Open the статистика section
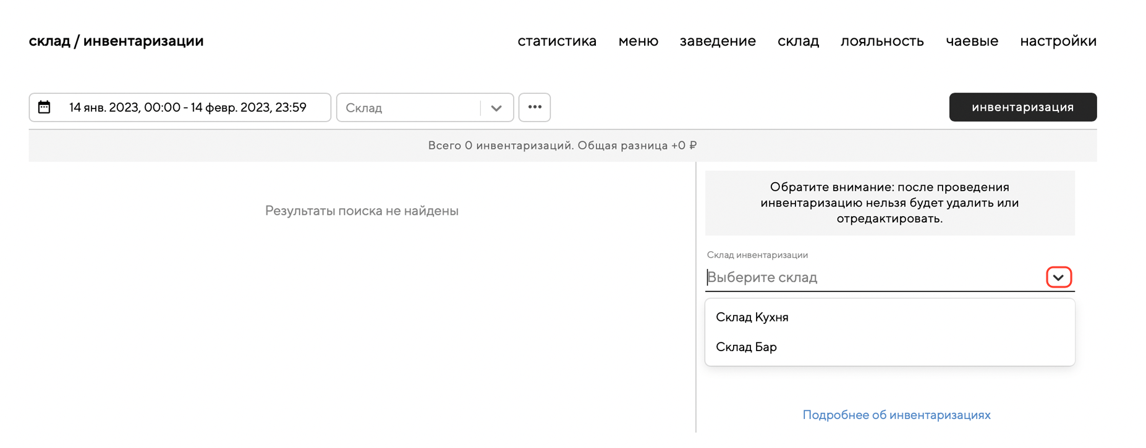The image size is (1146, 448). tap(557, 41)
